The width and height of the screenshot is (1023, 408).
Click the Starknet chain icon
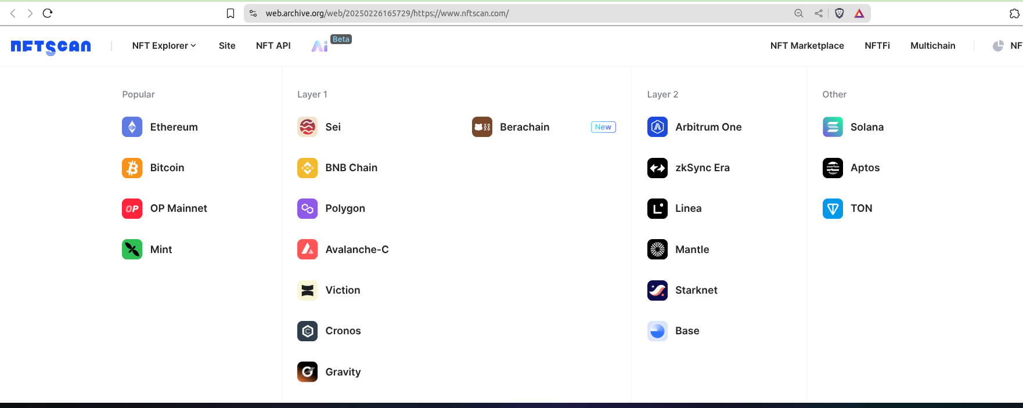coord(657,290)
